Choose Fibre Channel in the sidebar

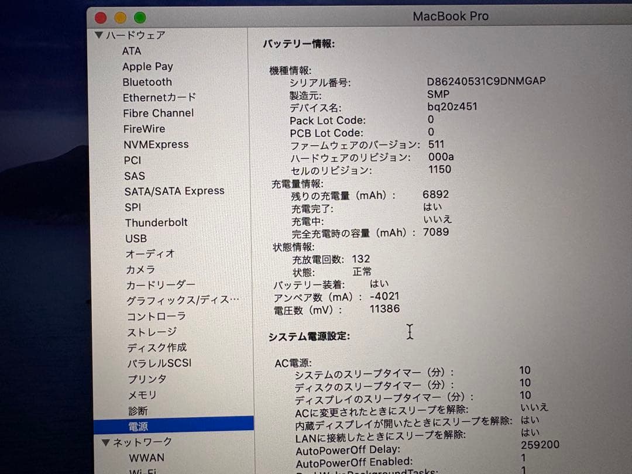click(x=159, y=114)
